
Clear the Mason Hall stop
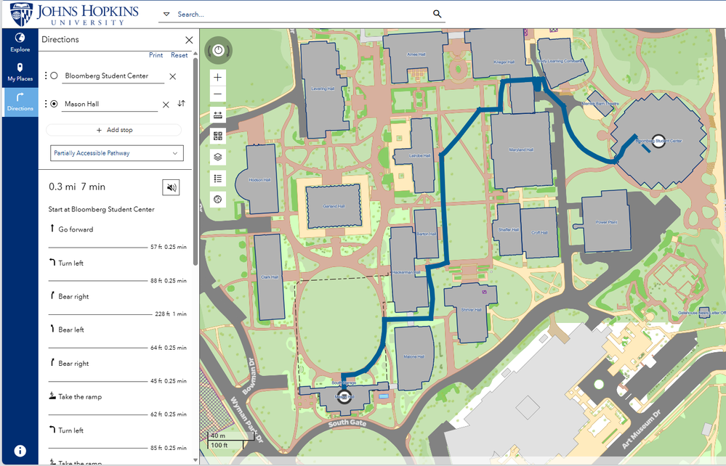click(x=166, y=105)
